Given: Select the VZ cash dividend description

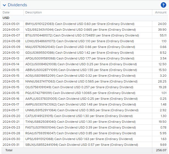Looking at the screenshot, I should [x=80, y=30].
